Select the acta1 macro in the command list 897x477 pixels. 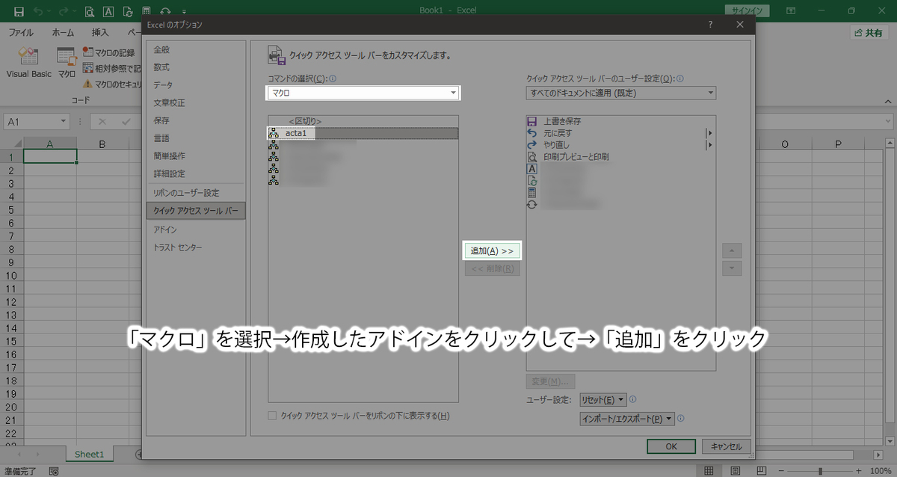295,132
